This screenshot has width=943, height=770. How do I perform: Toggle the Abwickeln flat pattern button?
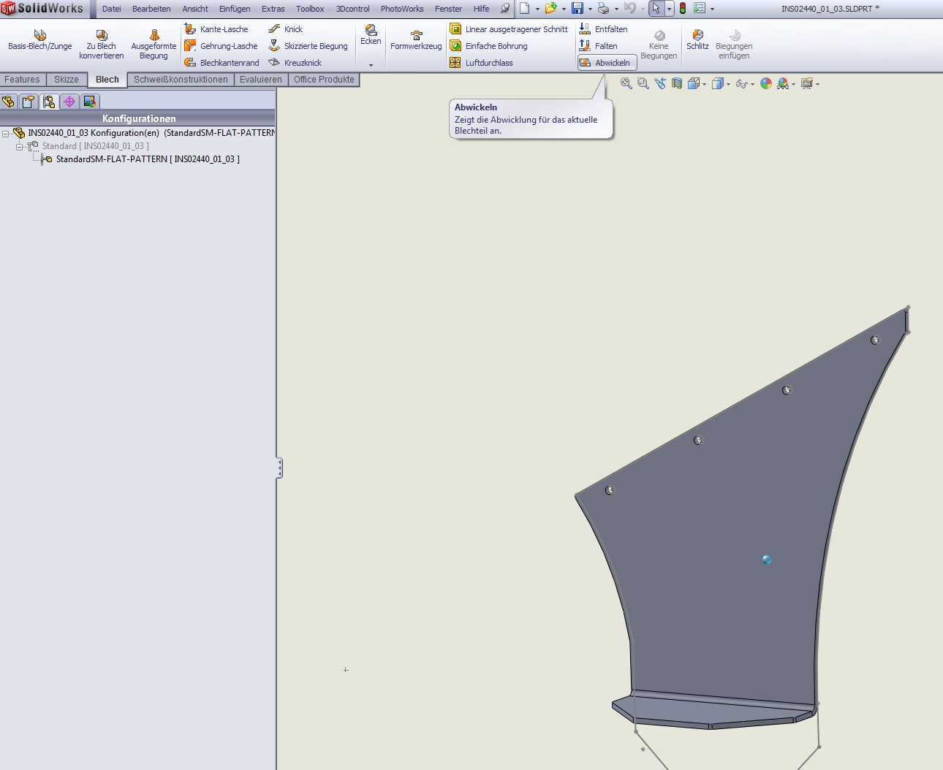(x=606, y=63)
